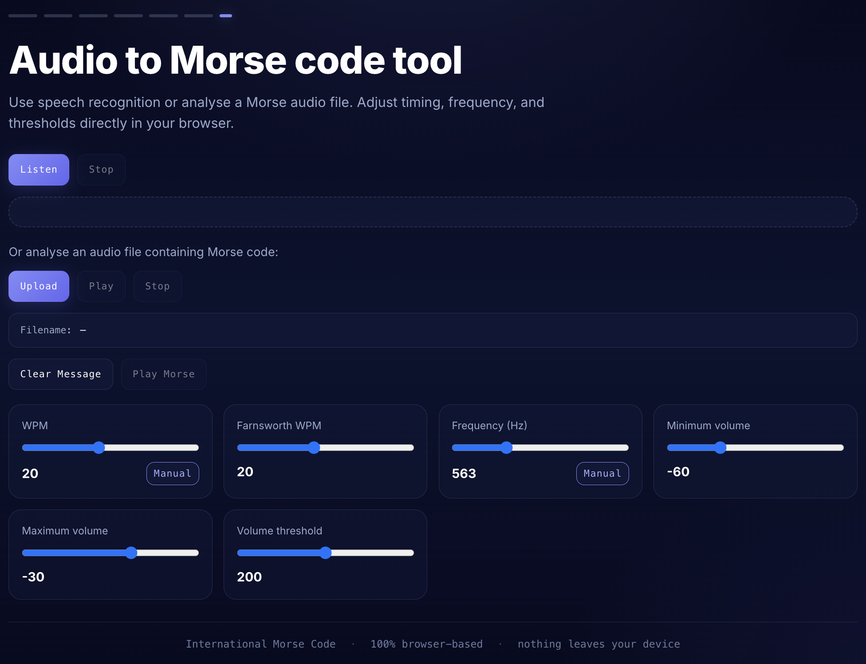866x664 pixels.
Task: Click the dashed transcription output area
Action: point(433,212)
